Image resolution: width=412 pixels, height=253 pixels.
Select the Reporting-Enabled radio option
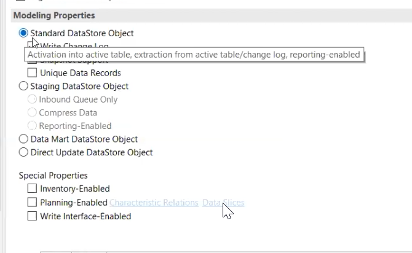tap(32, 126)
